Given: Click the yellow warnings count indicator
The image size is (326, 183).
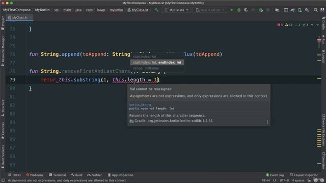Looking at the screenshot, I should (x=289, y=25).
